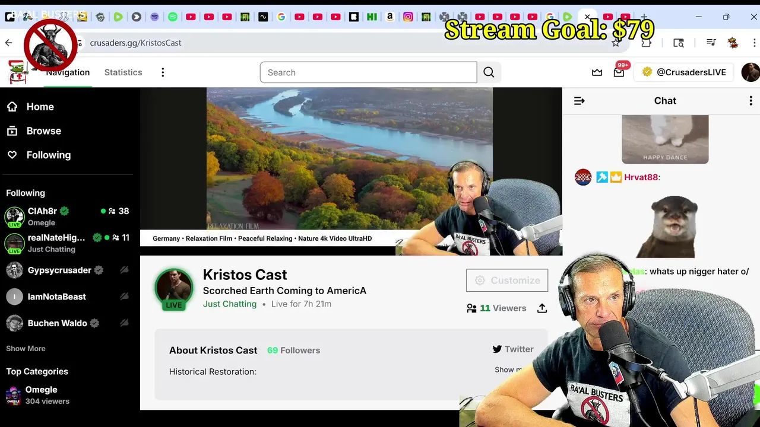Open Gypsycrusader channel
This screenshot has height=427, width=760.
coord(68,270)
